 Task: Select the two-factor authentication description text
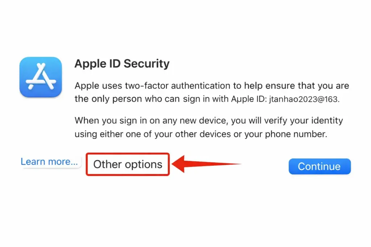pos(212,92)
